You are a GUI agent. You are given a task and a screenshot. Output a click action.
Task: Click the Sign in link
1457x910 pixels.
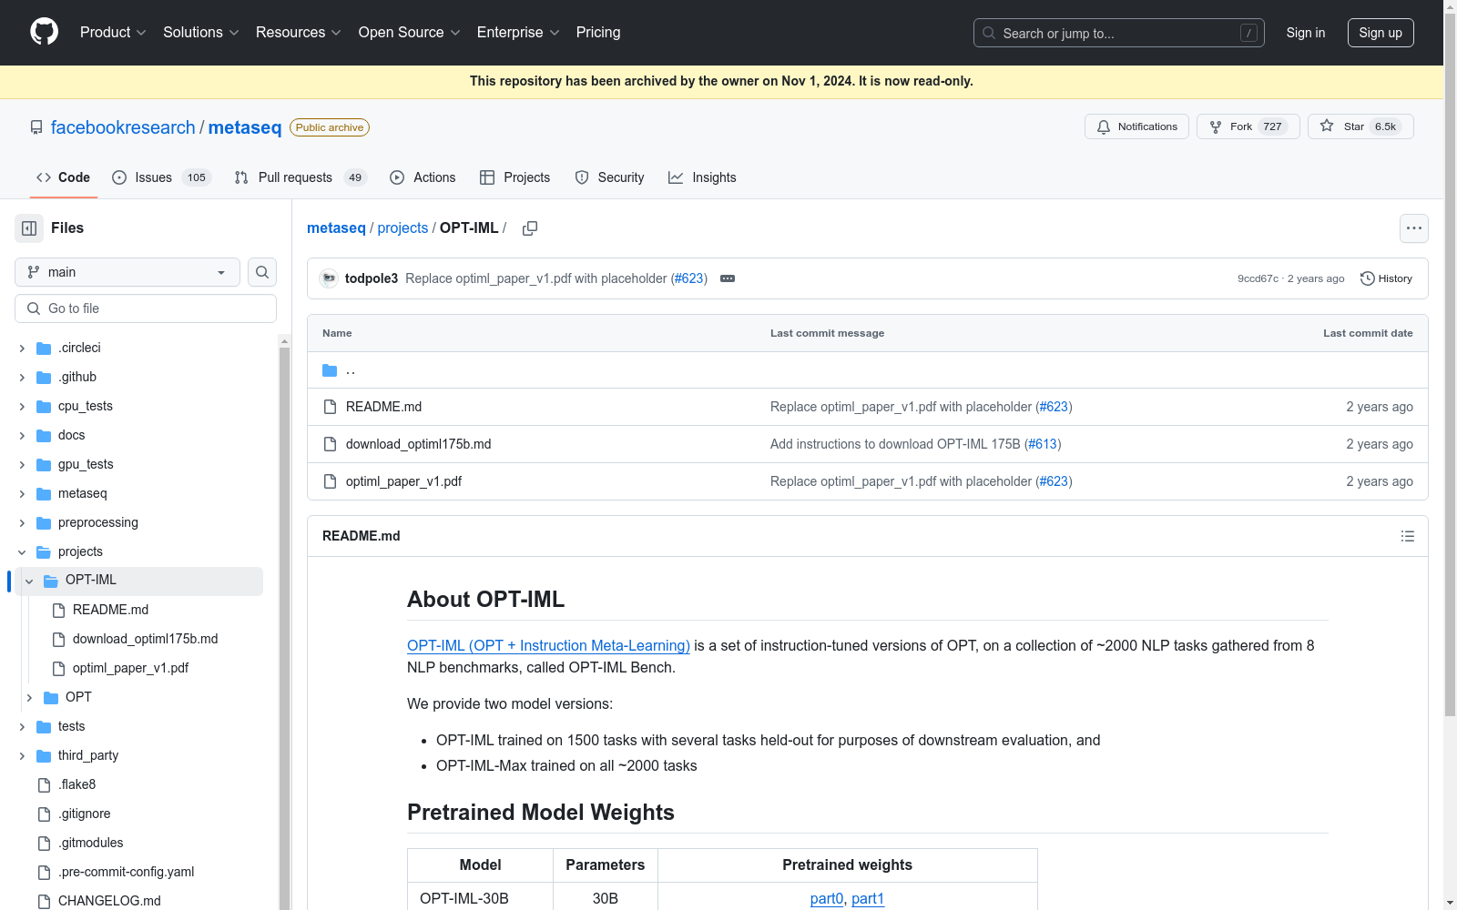click(1306, 33)
